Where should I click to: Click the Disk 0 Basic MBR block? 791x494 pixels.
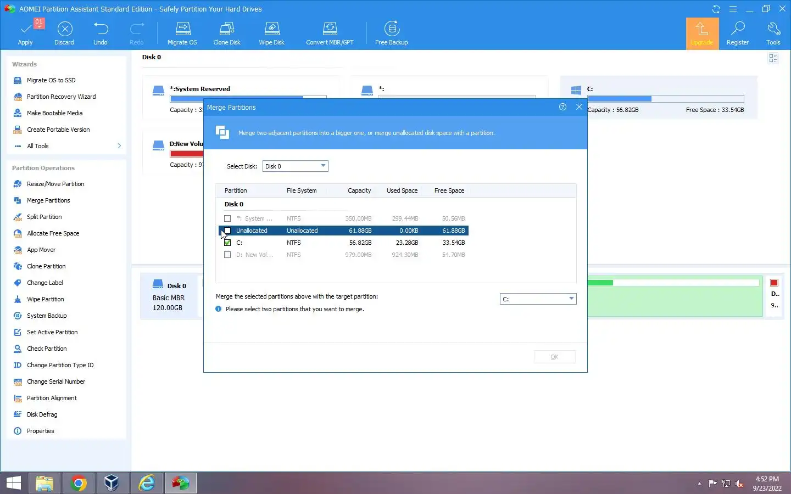[x=169, y=296]
